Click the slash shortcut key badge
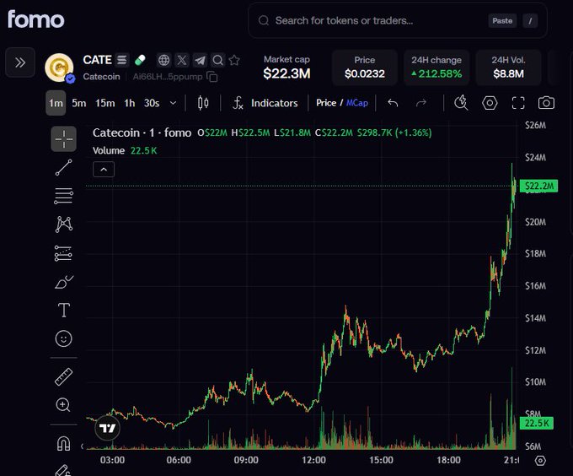 click(x=530, y=21)
